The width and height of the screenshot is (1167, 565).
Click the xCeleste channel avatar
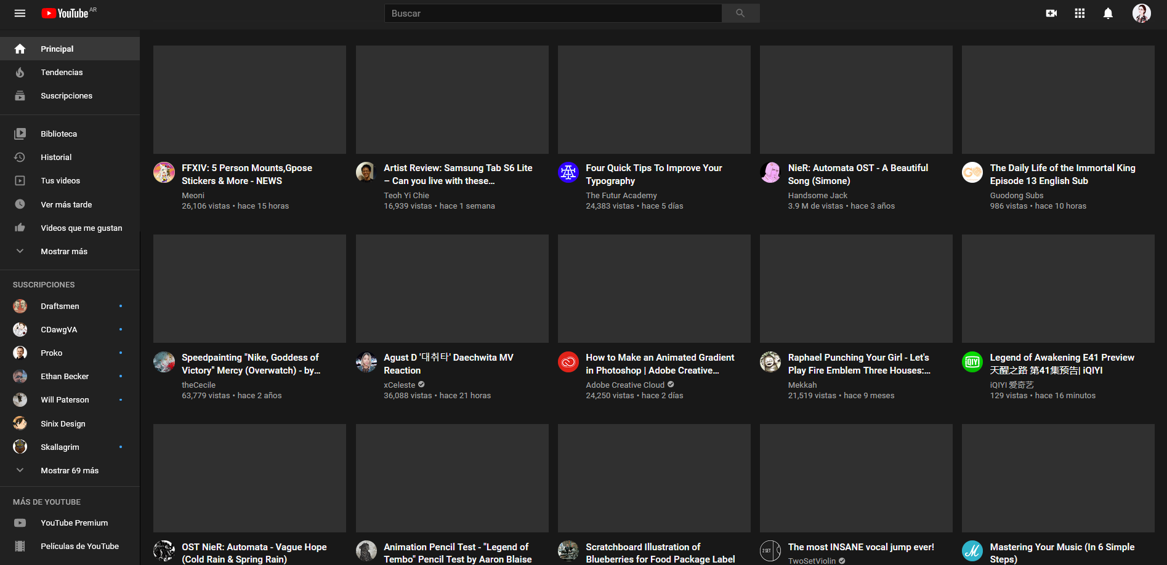366,362
